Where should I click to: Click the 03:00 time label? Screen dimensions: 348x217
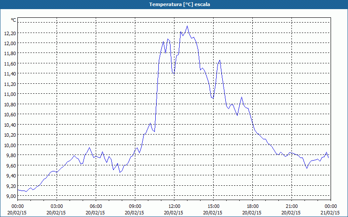57,207
